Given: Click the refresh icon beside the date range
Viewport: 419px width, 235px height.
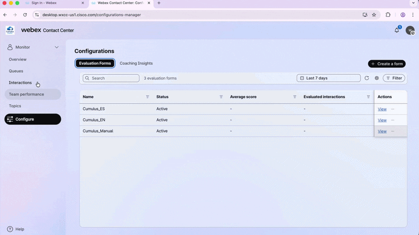Looking at the screenshot, I should tap(367, 78).
